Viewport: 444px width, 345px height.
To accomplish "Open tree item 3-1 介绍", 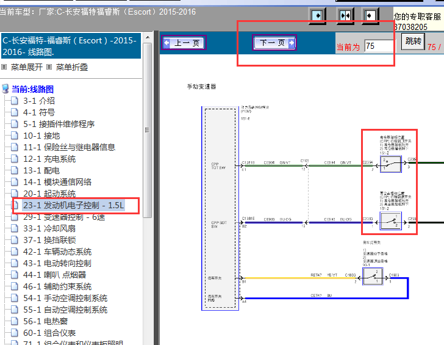I will point(39,101).
